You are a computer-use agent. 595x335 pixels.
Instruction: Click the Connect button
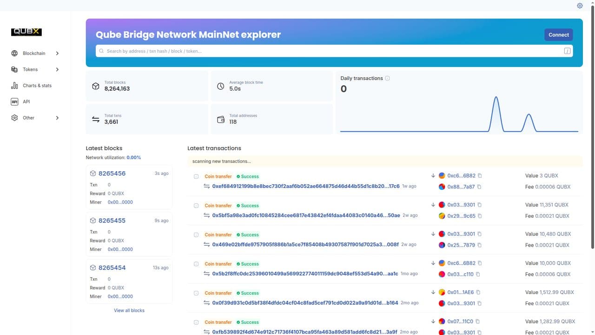(x=558, y=35)
